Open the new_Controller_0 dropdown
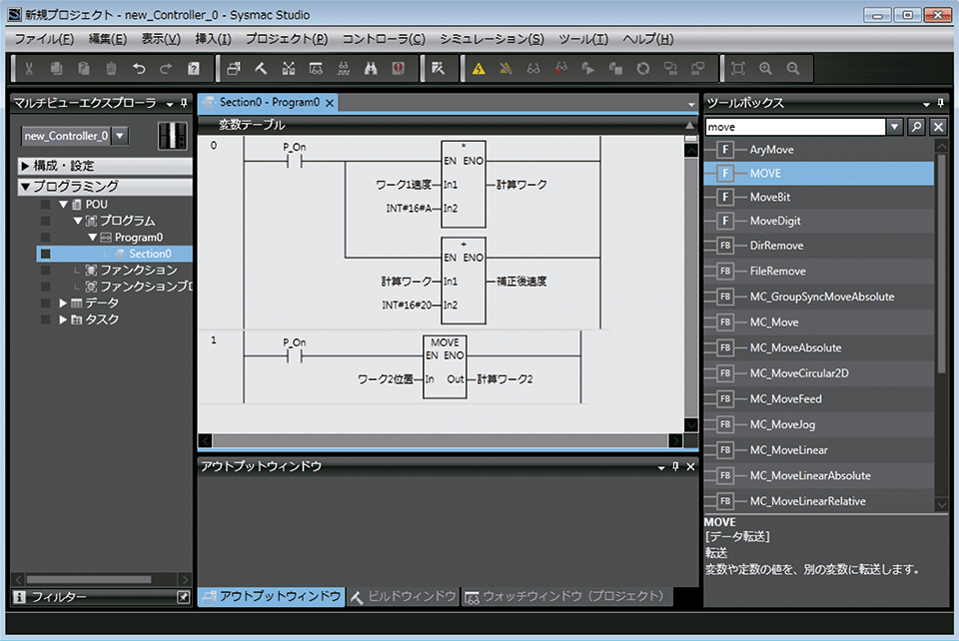 click(x=120, y=136)
